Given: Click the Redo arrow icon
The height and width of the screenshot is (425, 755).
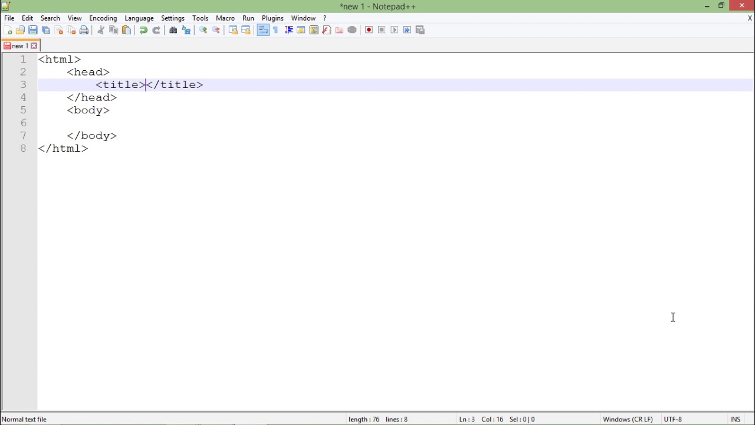Looking at the screenshot, I should coord(156,30).
